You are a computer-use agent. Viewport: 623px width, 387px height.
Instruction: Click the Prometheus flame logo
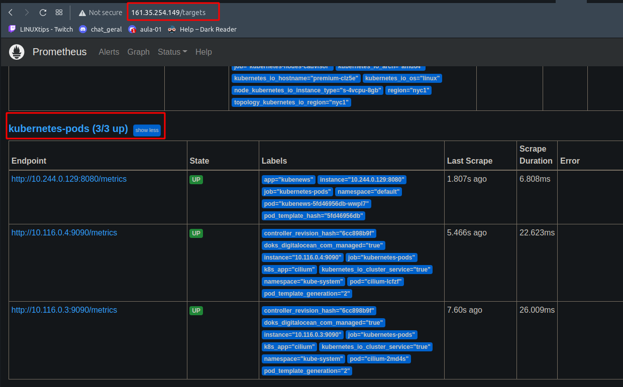pos(17,52)
